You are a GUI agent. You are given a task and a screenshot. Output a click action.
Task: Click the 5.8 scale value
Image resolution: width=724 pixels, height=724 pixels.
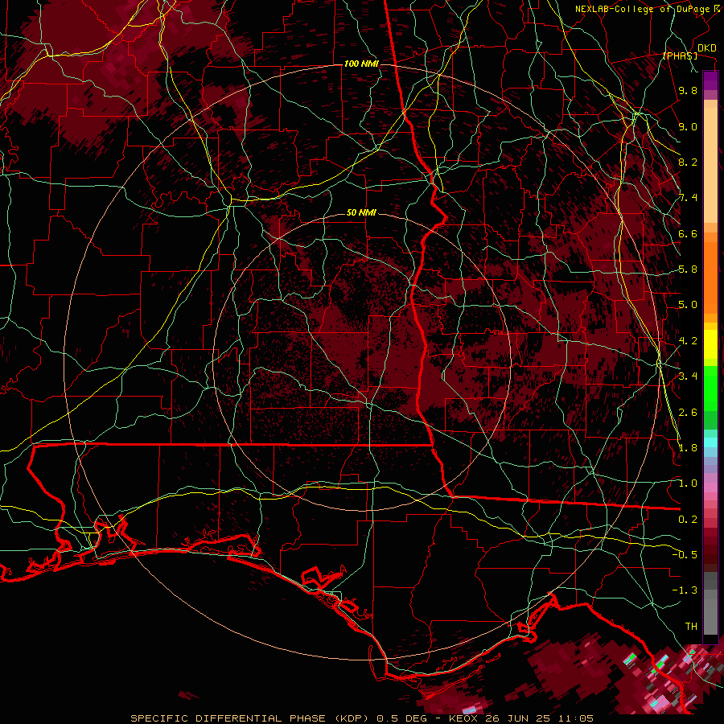[688, 269]
